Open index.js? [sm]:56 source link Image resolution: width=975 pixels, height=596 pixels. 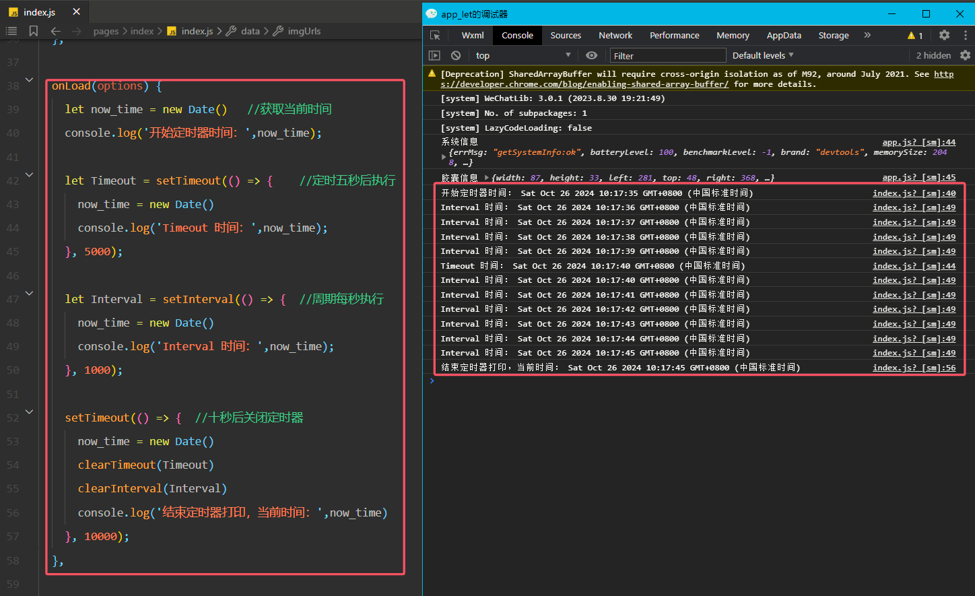pyautogui.click(x=914, y=367)
